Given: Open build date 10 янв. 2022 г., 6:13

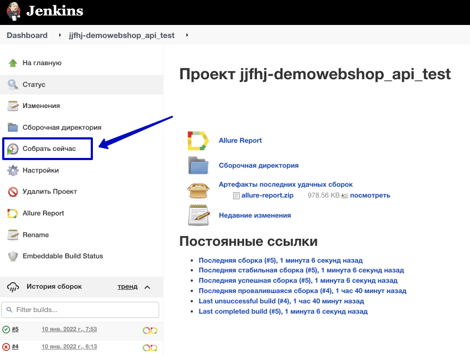Looking at the screenshot, I should click(x=69, y=346).
